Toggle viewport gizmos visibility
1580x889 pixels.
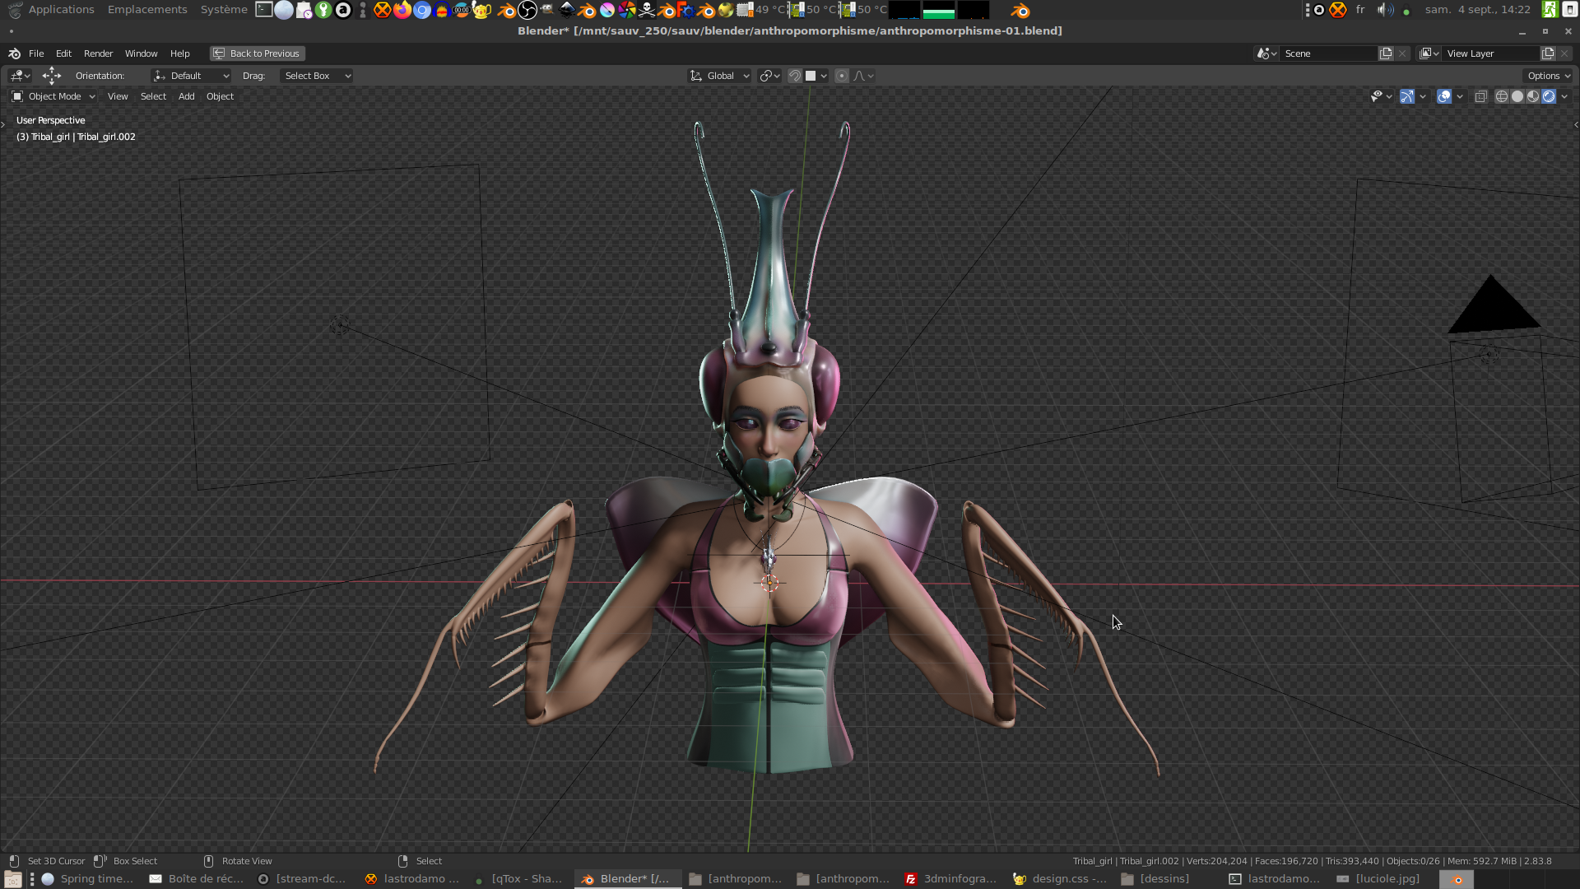pos(1407,97)
